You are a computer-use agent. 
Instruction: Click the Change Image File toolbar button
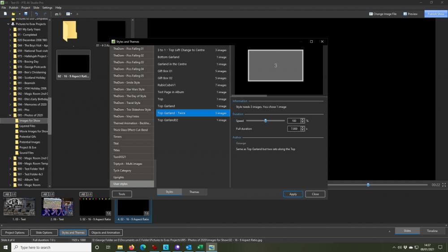point(383,14)
